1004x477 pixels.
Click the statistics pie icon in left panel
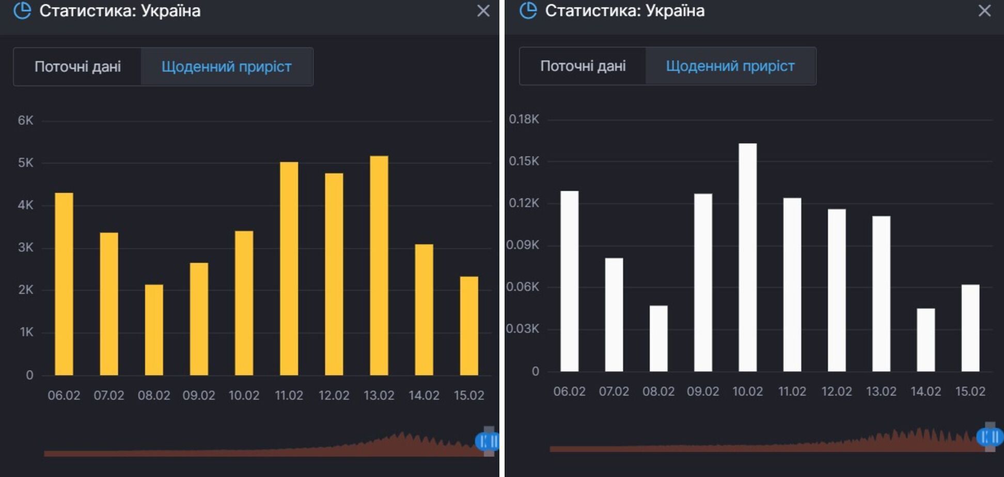click(22, 10)
